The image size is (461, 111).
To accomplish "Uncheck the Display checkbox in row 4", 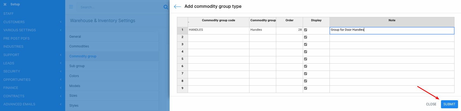I will pyautogui.click(x=305, y=52).
